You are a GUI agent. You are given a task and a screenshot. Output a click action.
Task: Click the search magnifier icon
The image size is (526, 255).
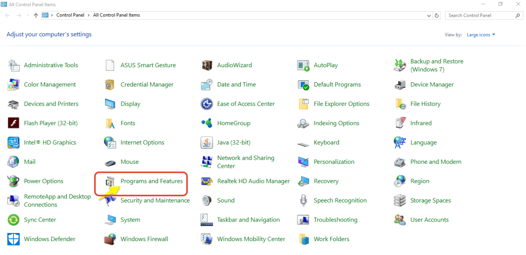[x=518, y=15]
